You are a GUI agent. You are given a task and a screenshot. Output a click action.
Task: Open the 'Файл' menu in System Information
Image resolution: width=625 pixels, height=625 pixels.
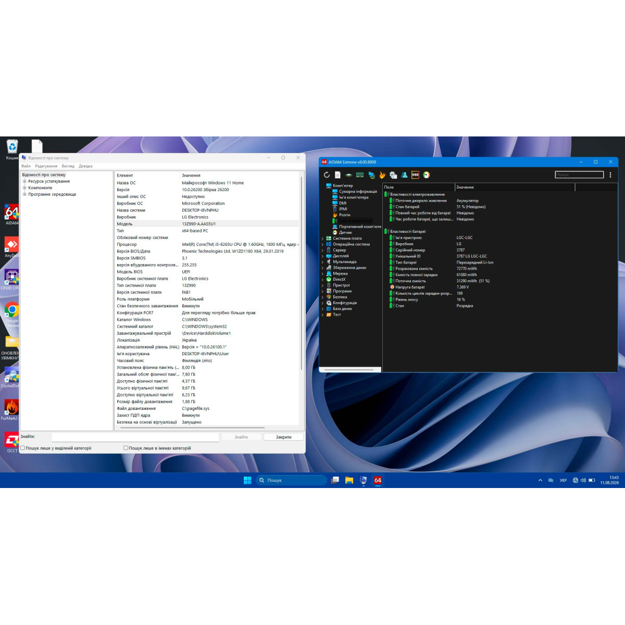26,166
